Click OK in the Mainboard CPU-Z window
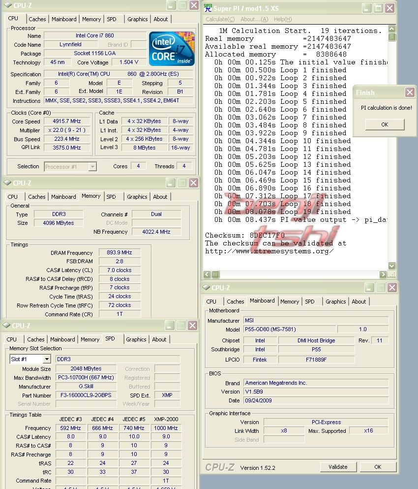 click(x=378, y=467)
